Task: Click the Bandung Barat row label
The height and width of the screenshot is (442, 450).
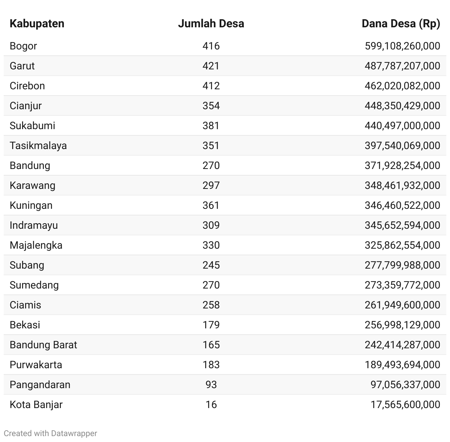Action: (44, 345)
